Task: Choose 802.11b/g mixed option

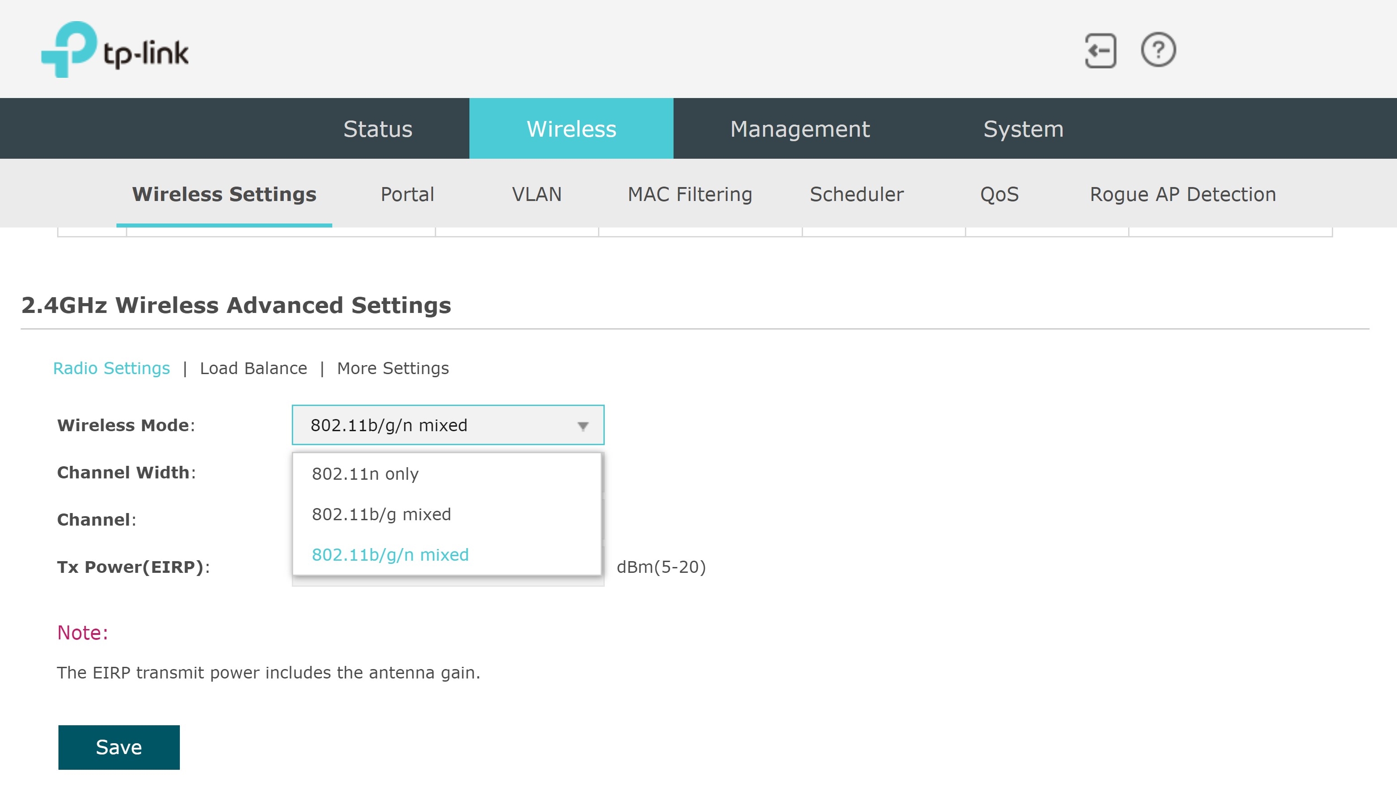Action: (381, 514)
